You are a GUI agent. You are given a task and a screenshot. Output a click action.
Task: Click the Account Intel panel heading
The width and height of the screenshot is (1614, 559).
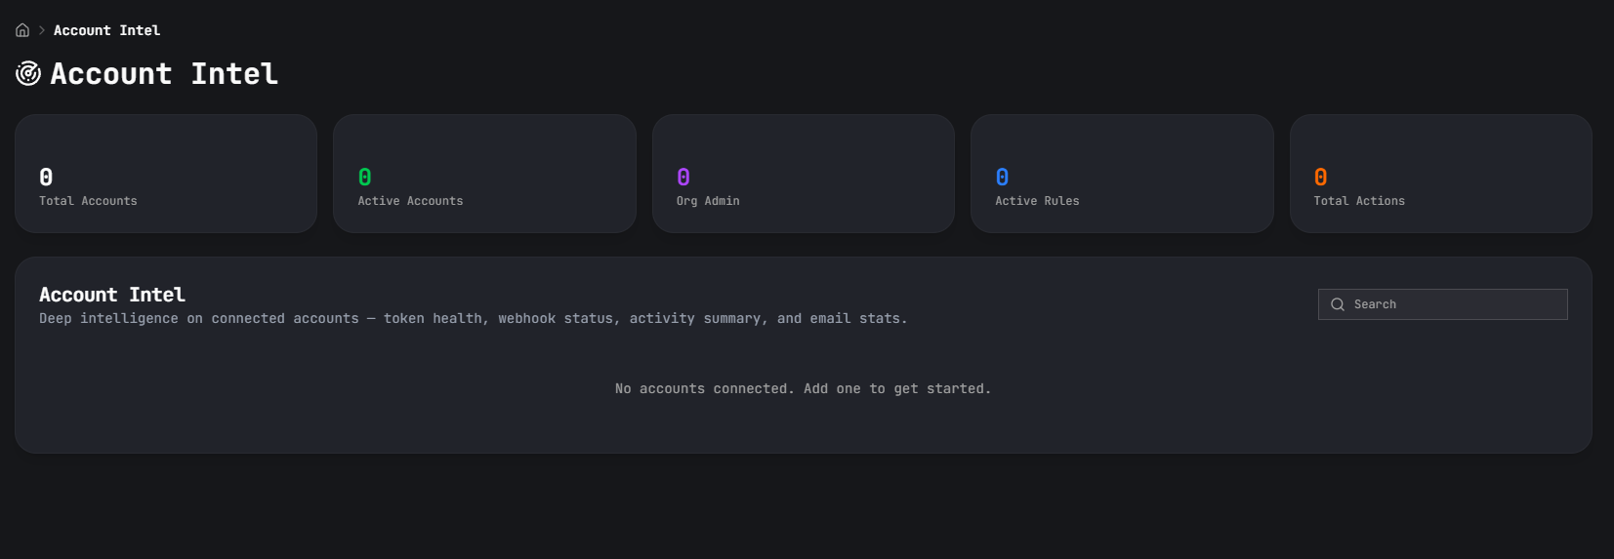coord(112,295)
